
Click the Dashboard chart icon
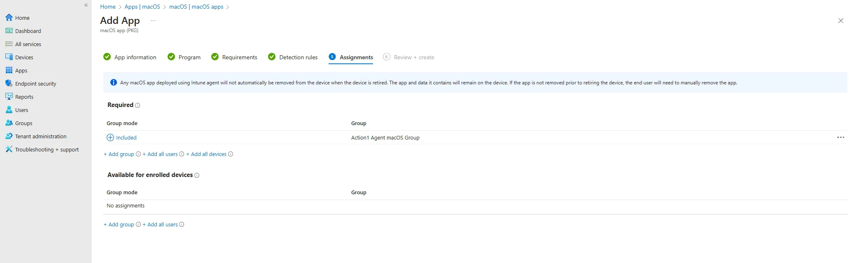click(9, 30)
